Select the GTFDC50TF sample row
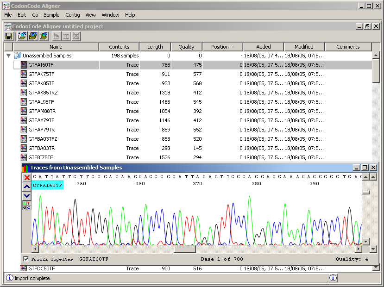 pos(193,268)
